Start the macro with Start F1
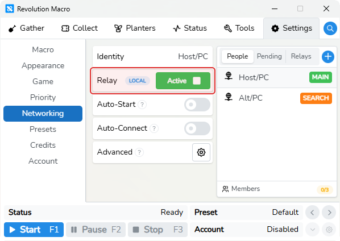Screen dimensions: 340x241 point(34,230)
